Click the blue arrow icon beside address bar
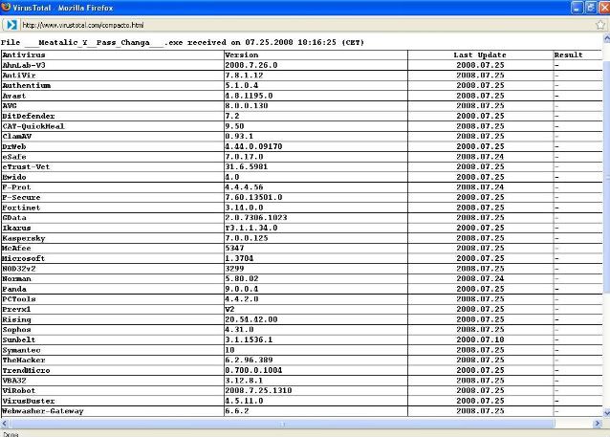The height and width of the screenshot is (437, 610). coord(11,25)
